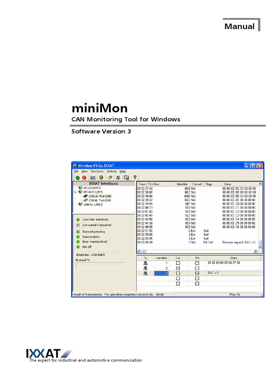Select CAN A: TwinCAN in interface tree
Screen dimensions: 279x373
click(100, 196)
